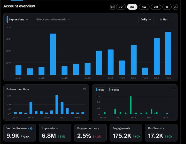Image resolution: width=186 pixels, height=144 pixels.
Task: Select the 7D time range
Action: pyautogui.click(x=121, y=7)
